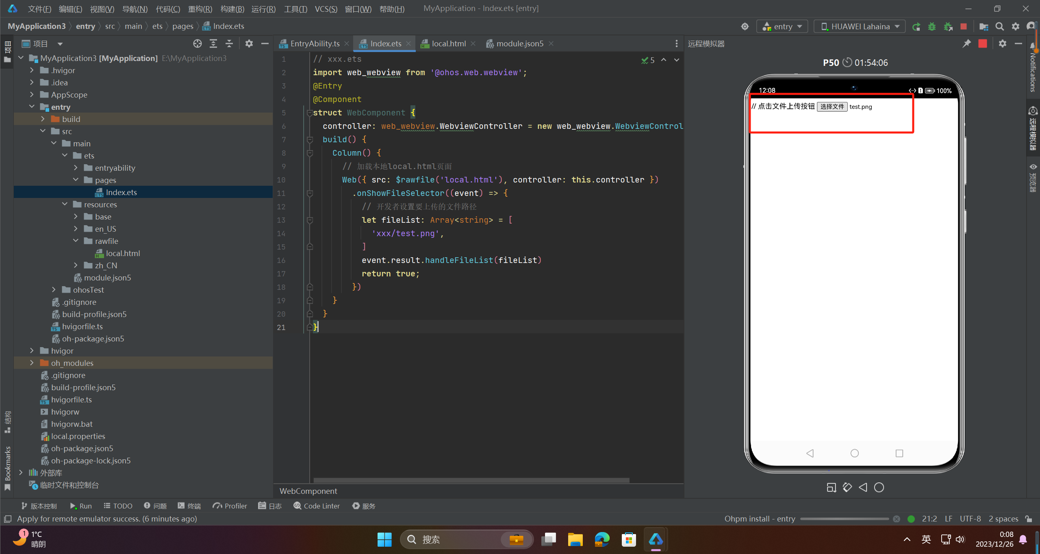Viewport: 1040px width, 554px height.
Task: Click the editor horizontal scrollbar
Action: point(471,480)
